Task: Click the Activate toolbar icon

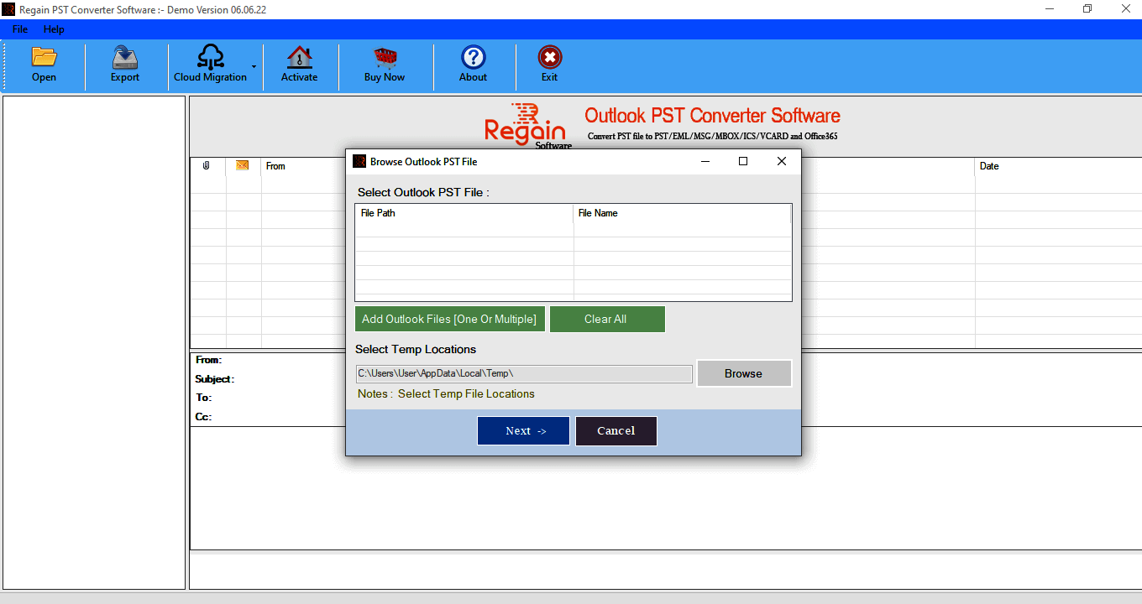Action: click(x=299, y=65)
